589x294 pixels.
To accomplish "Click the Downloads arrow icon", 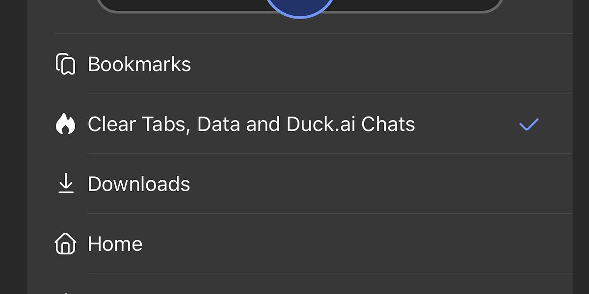I will click(x=65, y=184).
